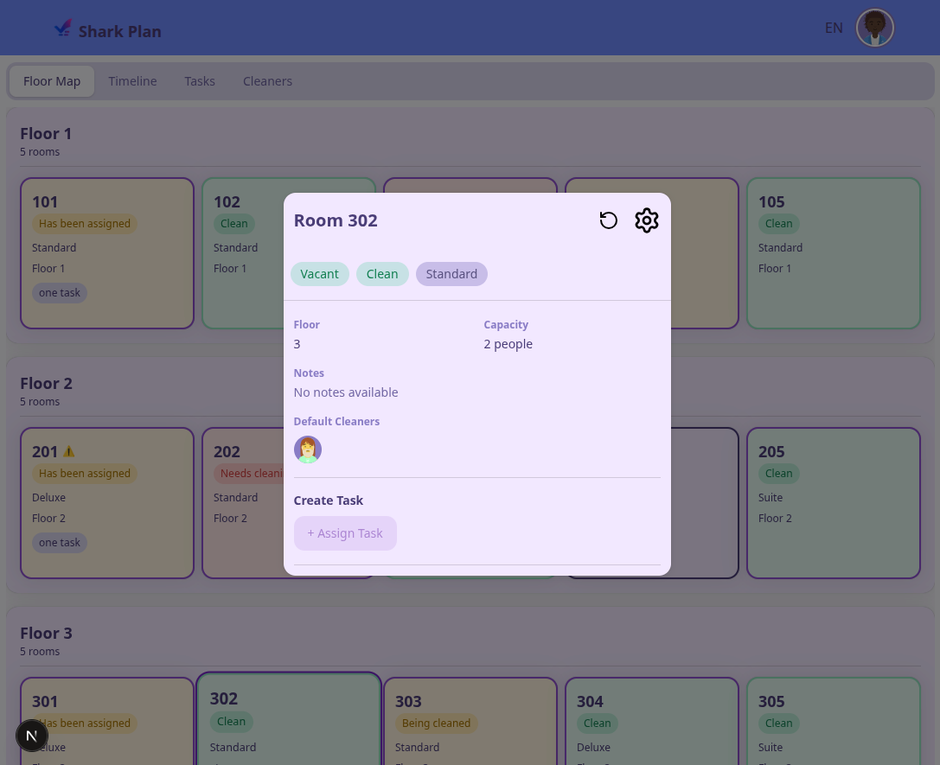The width and height of the screenshot is (940, 765).
Task: Switch to the Timeline tab
Action: [132, 81]
